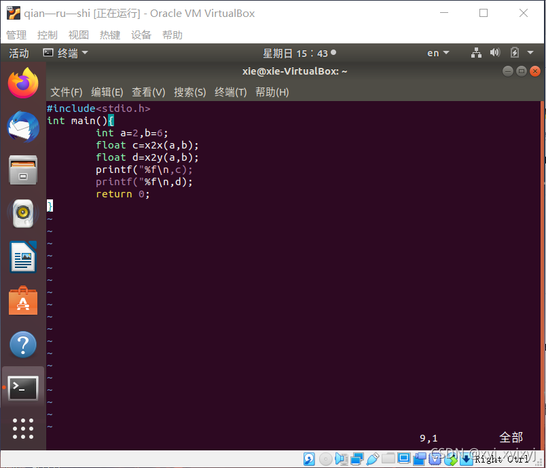Click the VirtualBox title bar app icon
The width and height of the screenshot is (546, 468).
click(x=13, y=13)
